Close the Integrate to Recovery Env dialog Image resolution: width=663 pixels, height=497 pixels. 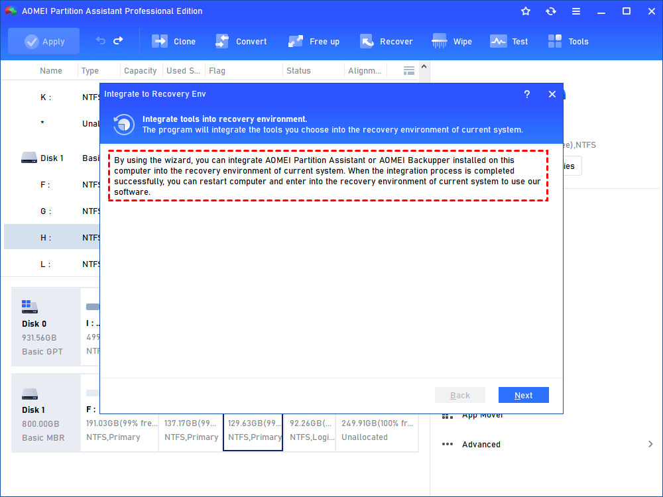552,94
